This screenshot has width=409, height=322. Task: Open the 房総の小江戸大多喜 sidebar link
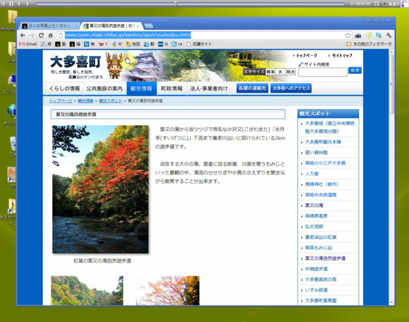325,163
